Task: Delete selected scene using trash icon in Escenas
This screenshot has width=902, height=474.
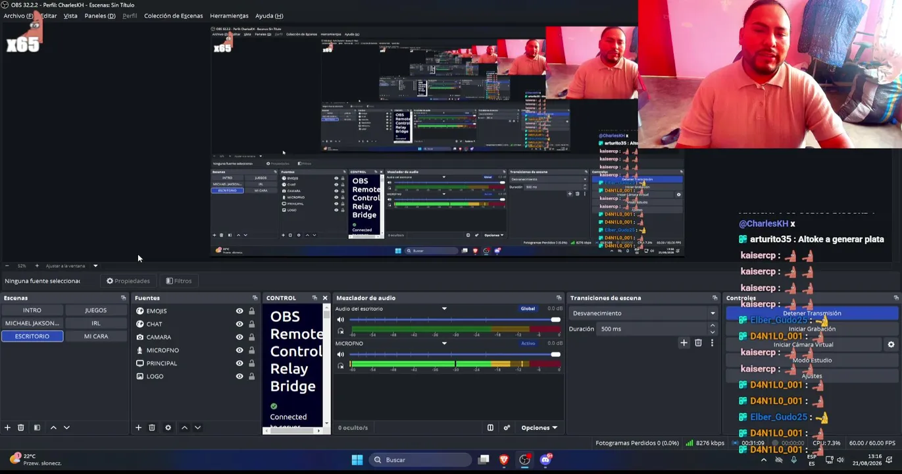Action: (20, 428)
